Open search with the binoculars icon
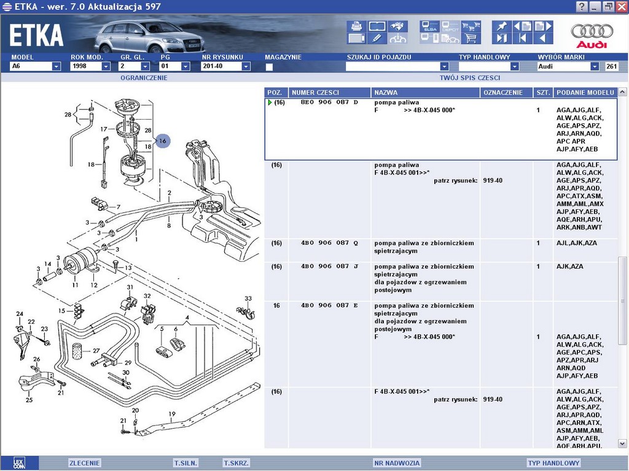The height and width of the screenshot is (471, 629). point(398,26)
